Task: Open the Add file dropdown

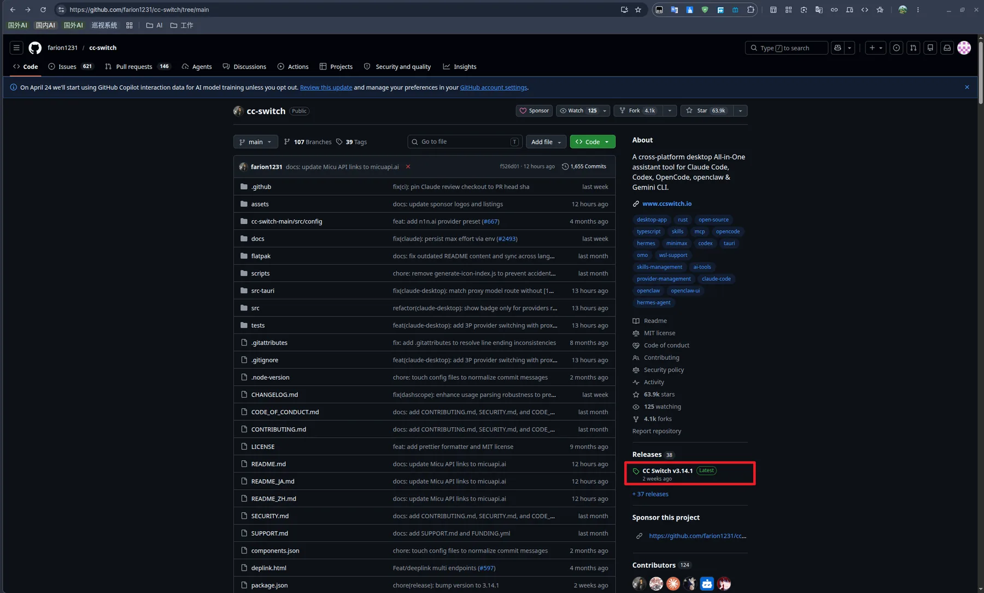Action: click(x=546, y=142)
